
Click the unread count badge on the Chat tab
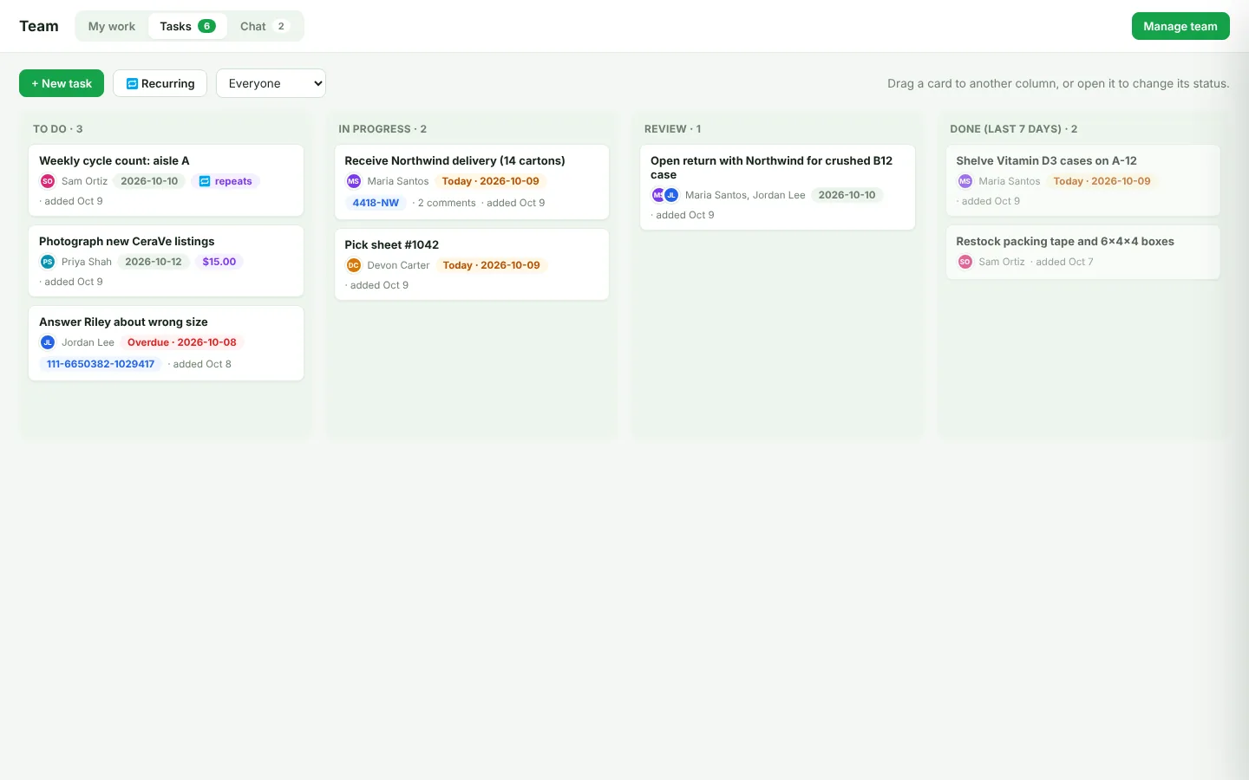pyautogui.click(x=281, y=26)
